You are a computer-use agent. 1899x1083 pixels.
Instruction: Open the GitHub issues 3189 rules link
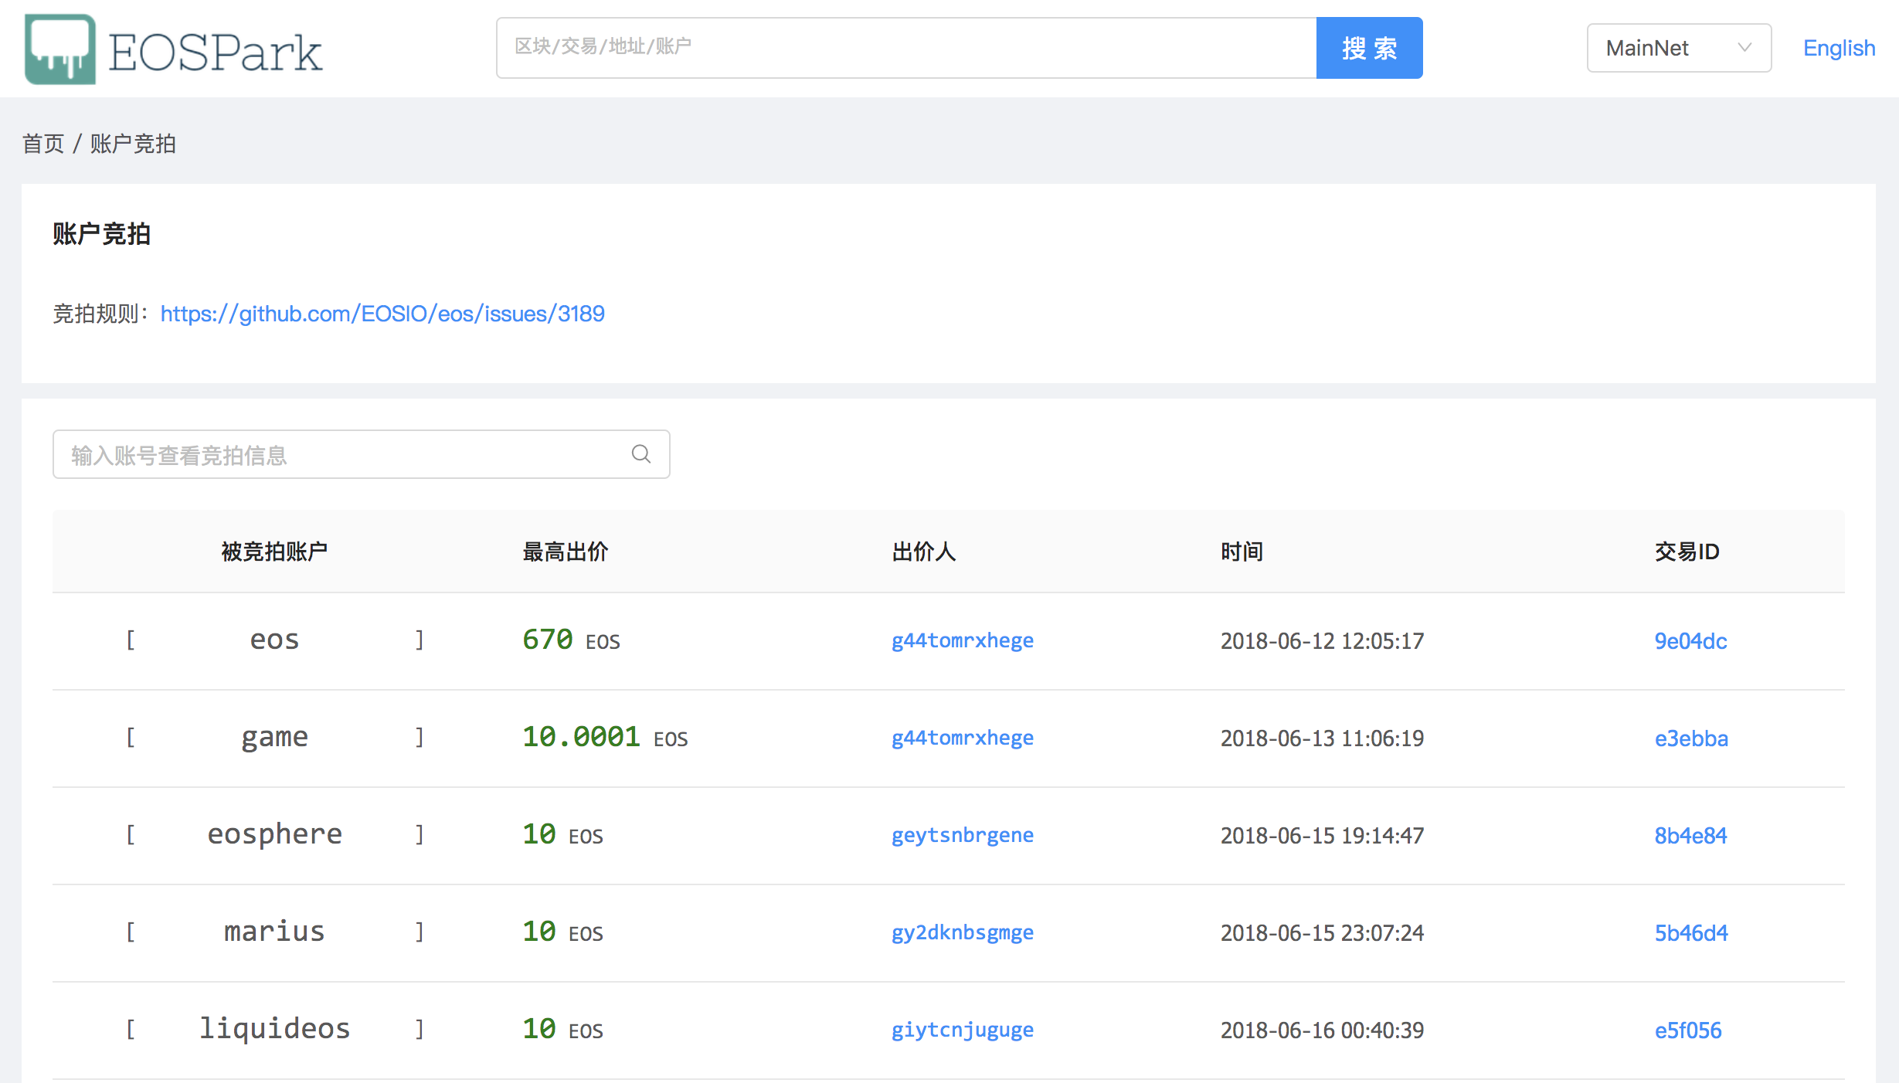pyautogui.click(x=382, y=314)
